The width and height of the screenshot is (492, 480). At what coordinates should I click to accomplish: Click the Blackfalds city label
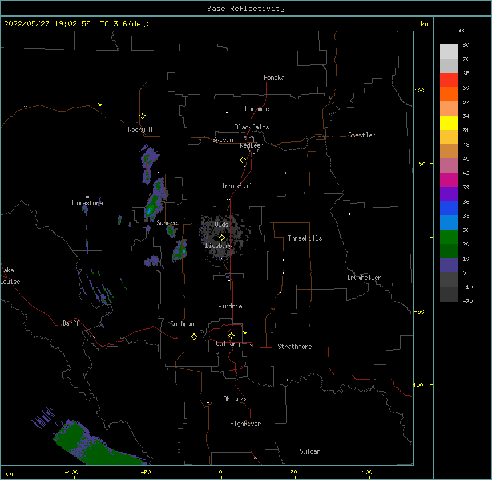point(252,127)
